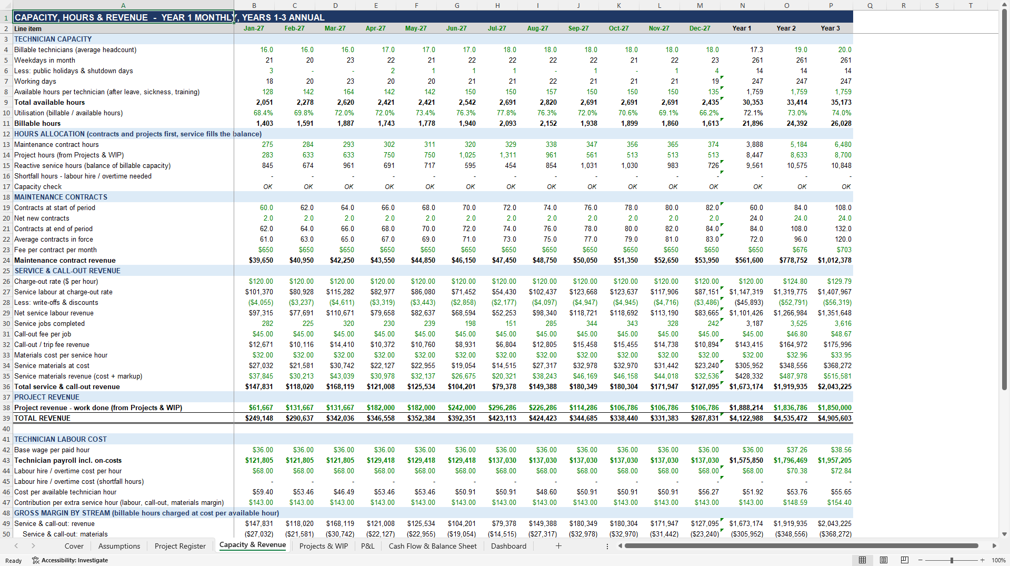Screen dimensions: 1010x566
Task: Select column P header
Action: pos(831,5)
